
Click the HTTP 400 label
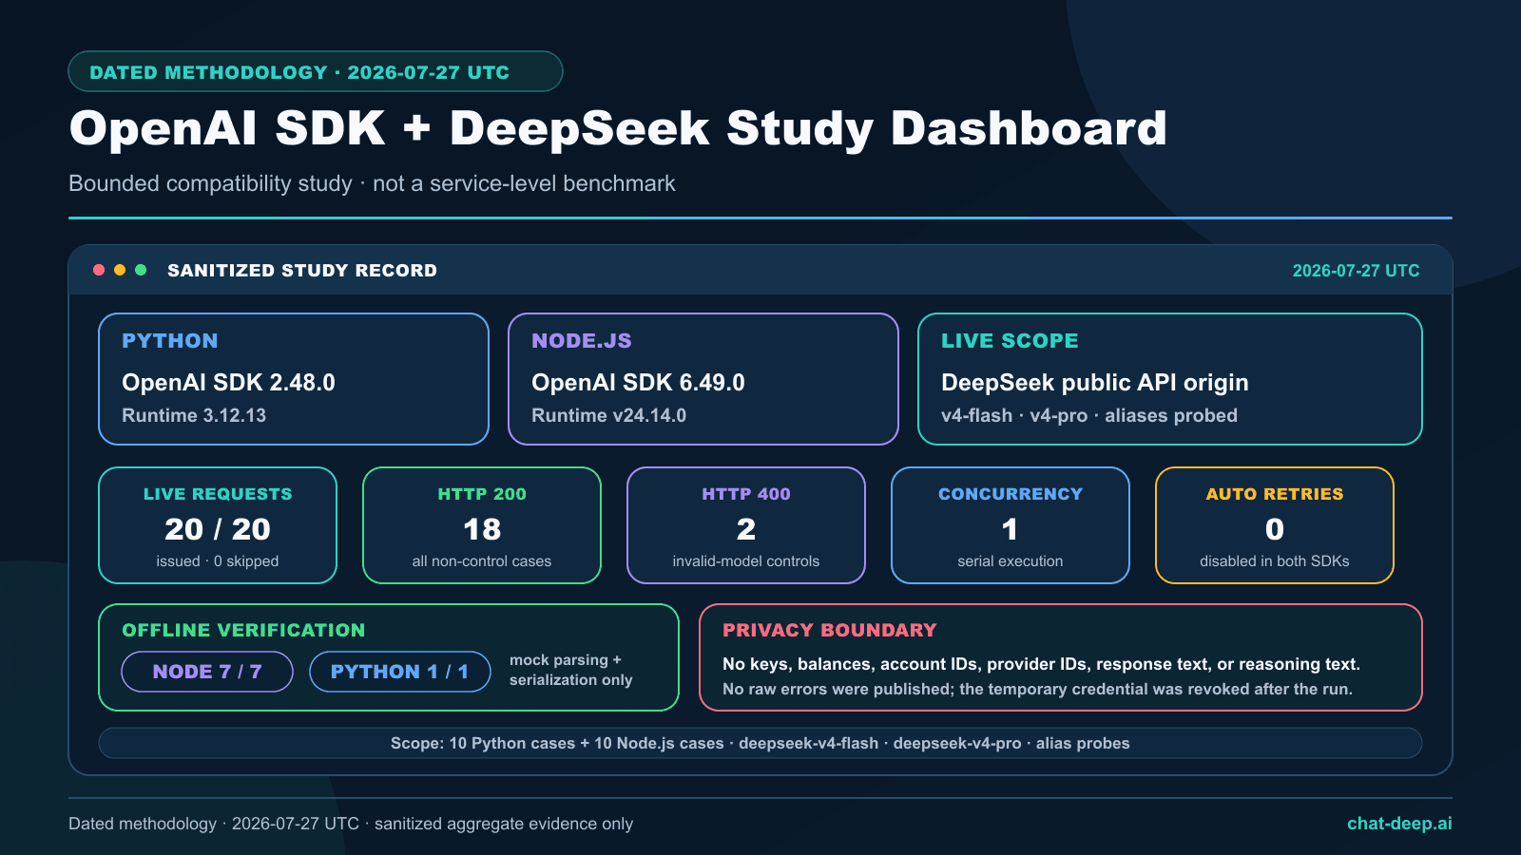(x=746, y=494)
